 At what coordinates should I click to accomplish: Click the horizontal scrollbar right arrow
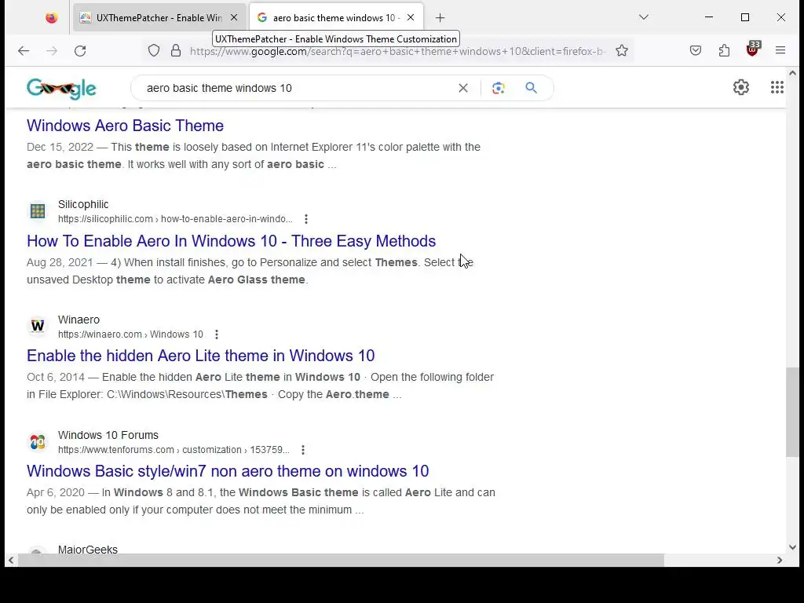coord(780,560)
